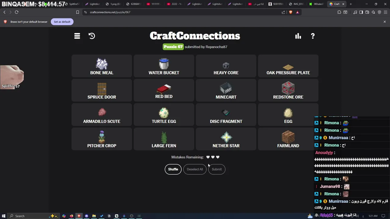Switch to the 2222 YouTube tab
Screen dimensions: 390x219
click(x=174, y=4)
